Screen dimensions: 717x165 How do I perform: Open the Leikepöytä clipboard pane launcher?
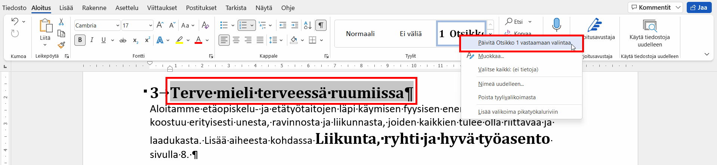(x=67, y=56)
